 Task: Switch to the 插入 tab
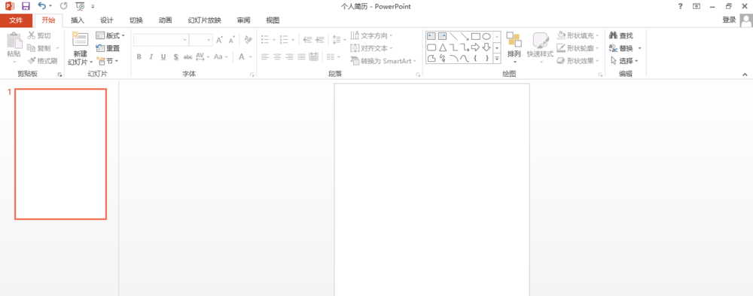[x=78, y=20]
